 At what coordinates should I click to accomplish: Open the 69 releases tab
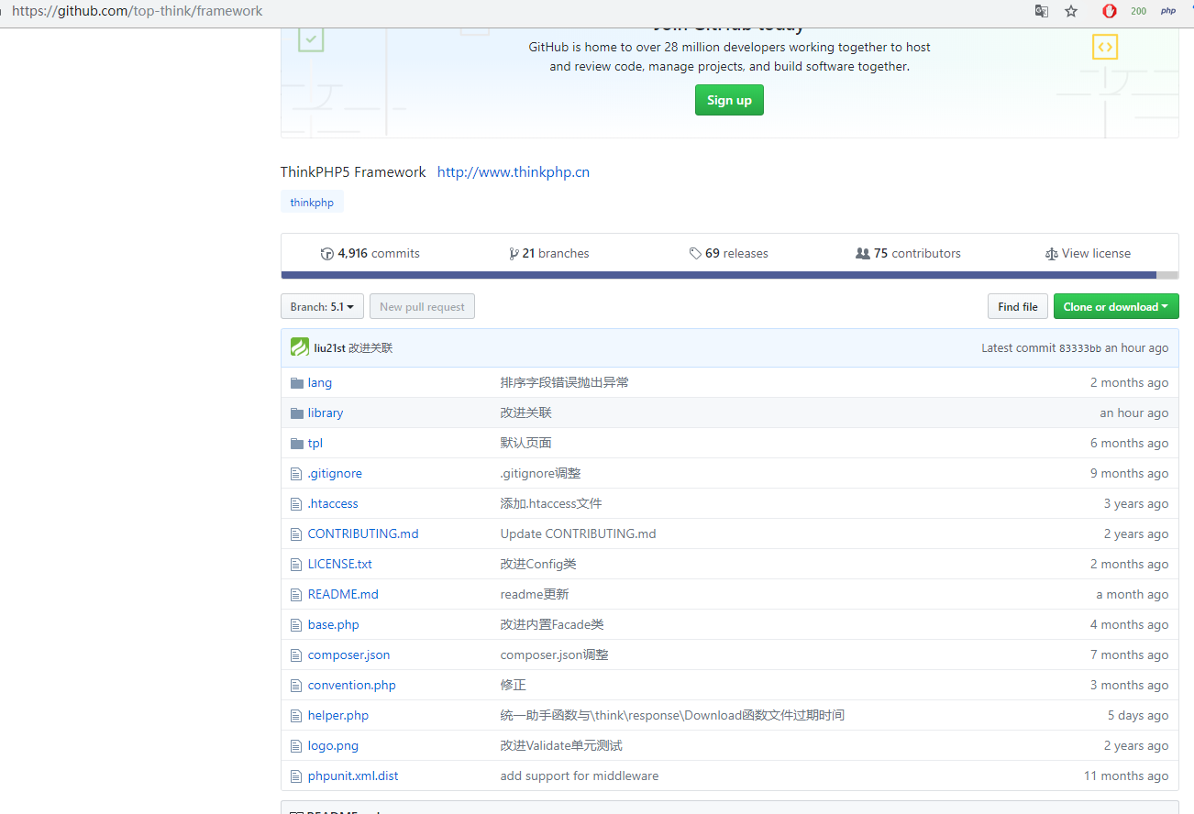[729, 254]
